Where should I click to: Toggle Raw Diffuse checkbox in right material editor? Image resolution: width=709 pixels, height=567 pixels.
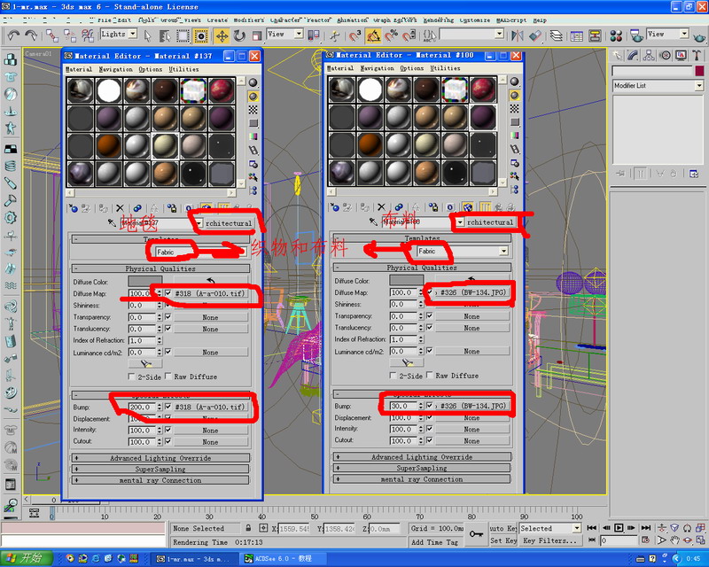pyautogui.click(x=429, y=376)
